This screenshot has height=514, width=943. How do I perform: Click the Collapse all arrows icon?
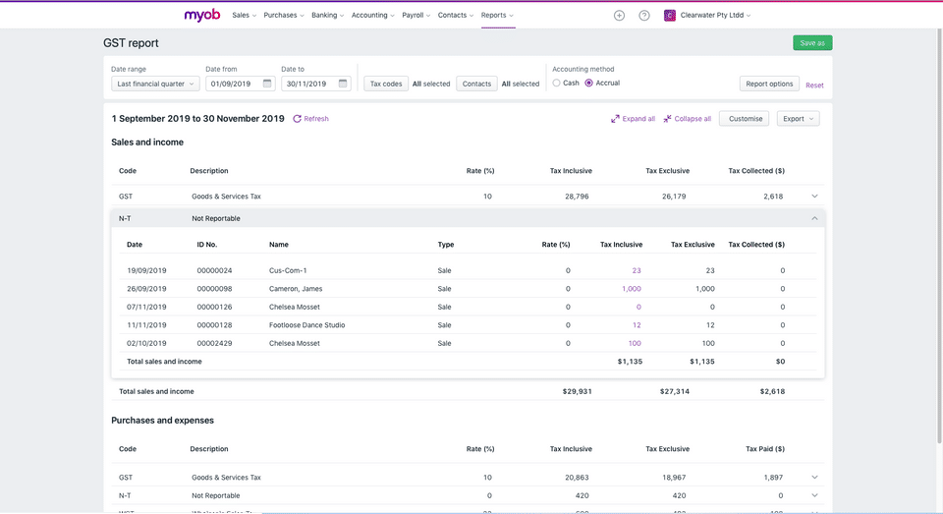667,119
